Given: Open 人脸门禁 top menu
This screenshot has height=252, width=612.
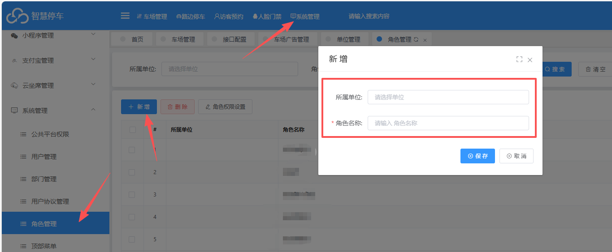Looking at the screenshot, I should [267, 17].
